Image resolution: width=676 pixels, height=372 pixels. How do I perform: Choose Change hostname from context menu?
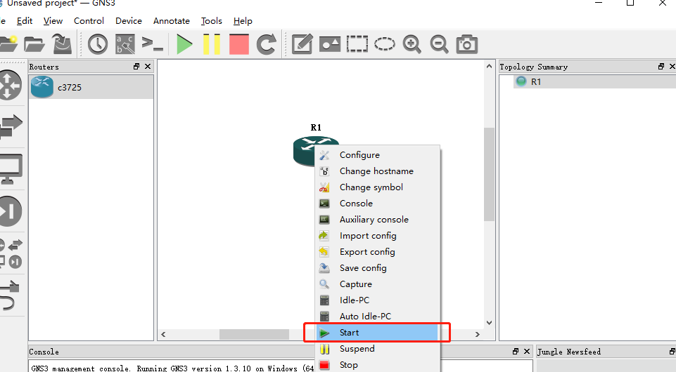click(377, 171)
